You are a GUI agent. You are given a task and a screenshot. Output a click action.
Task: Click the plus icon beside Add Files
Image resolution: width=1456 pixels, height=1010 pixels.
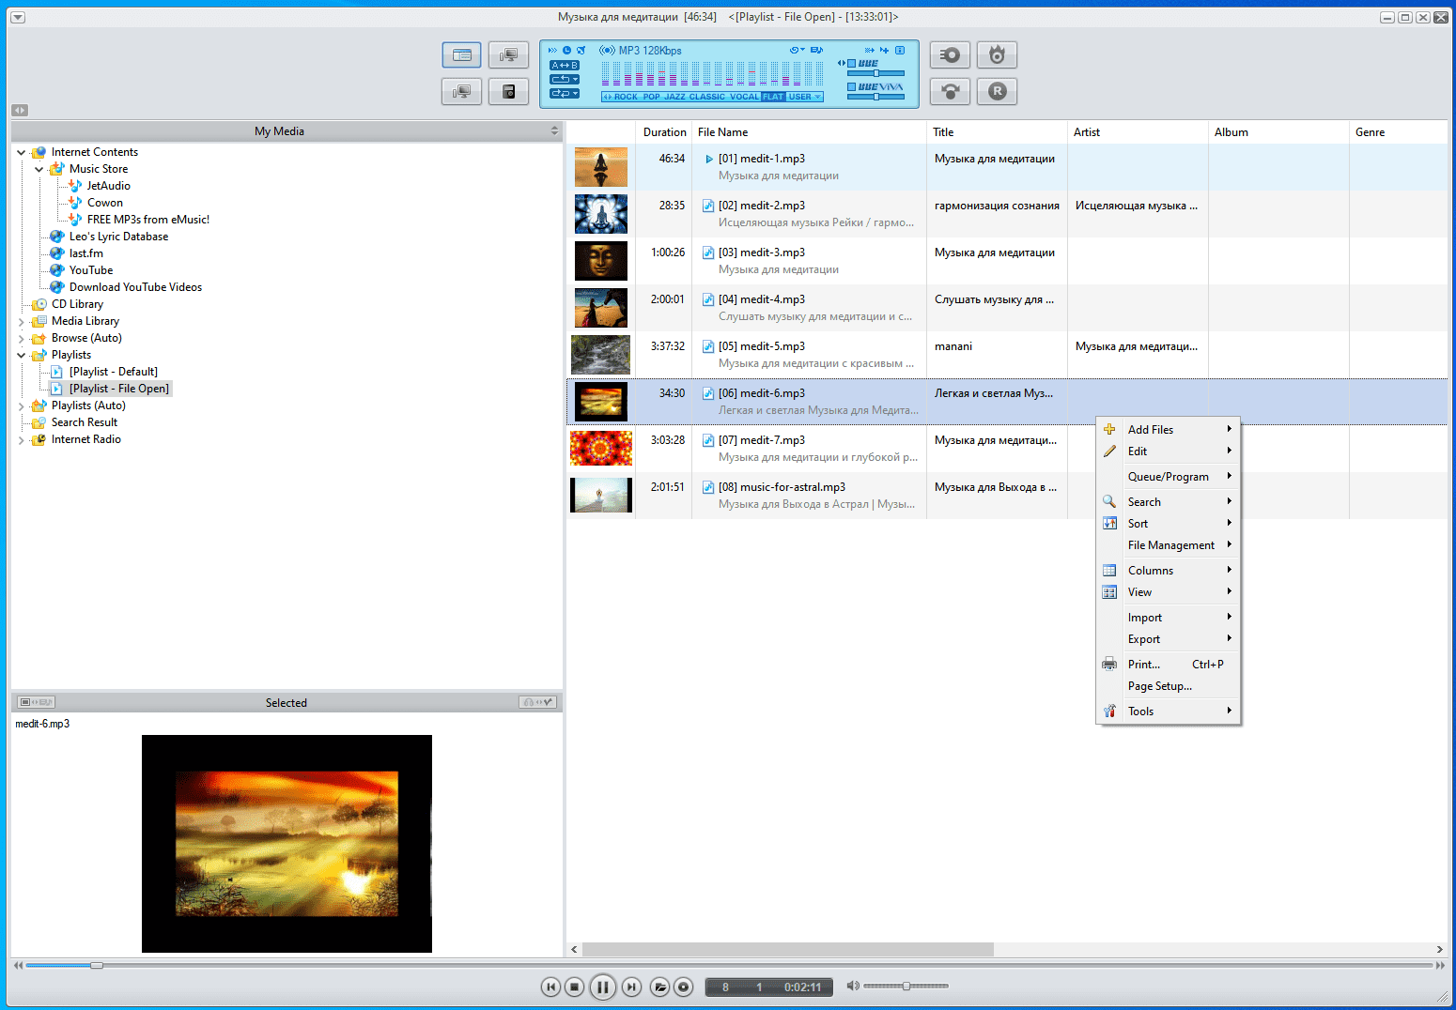point(1109,430)
